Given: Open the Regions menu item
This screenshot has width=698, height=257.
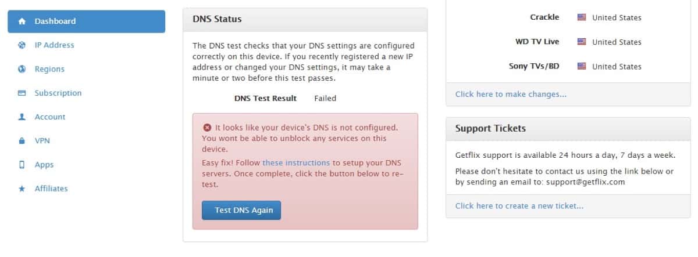Looking at the screenshot, I should tap(49, 69).
